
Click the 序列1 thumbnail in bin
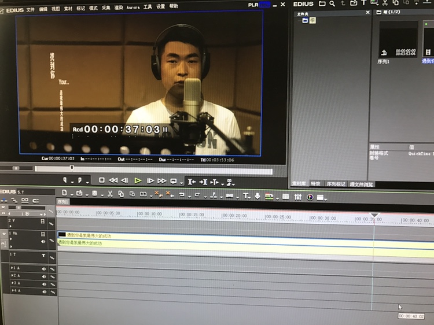point(398,39)
